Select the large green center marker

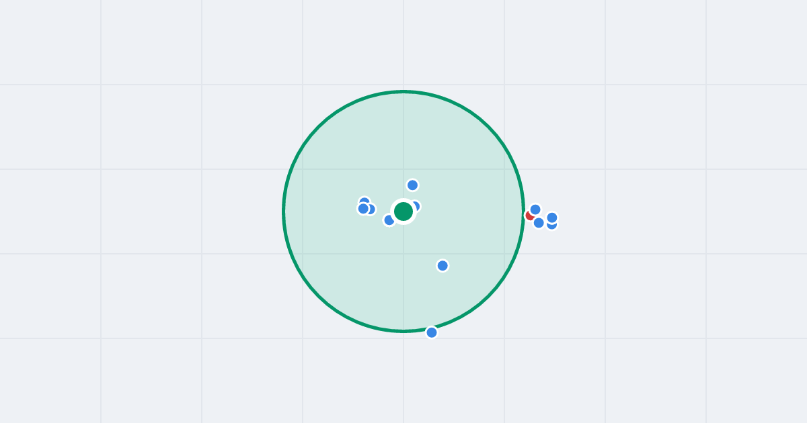pyautogui.click(x=403, y=211)
